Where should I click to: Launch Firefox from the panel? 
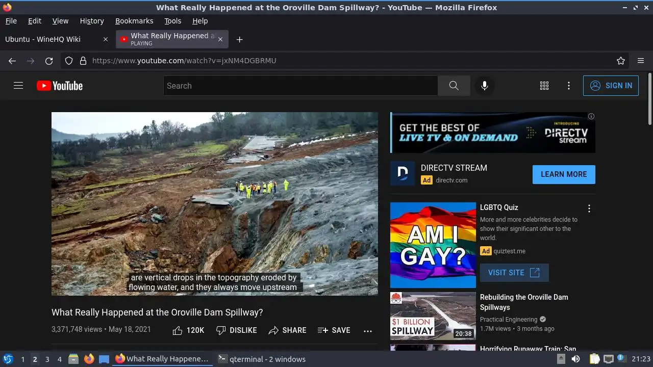pos(89,359)
